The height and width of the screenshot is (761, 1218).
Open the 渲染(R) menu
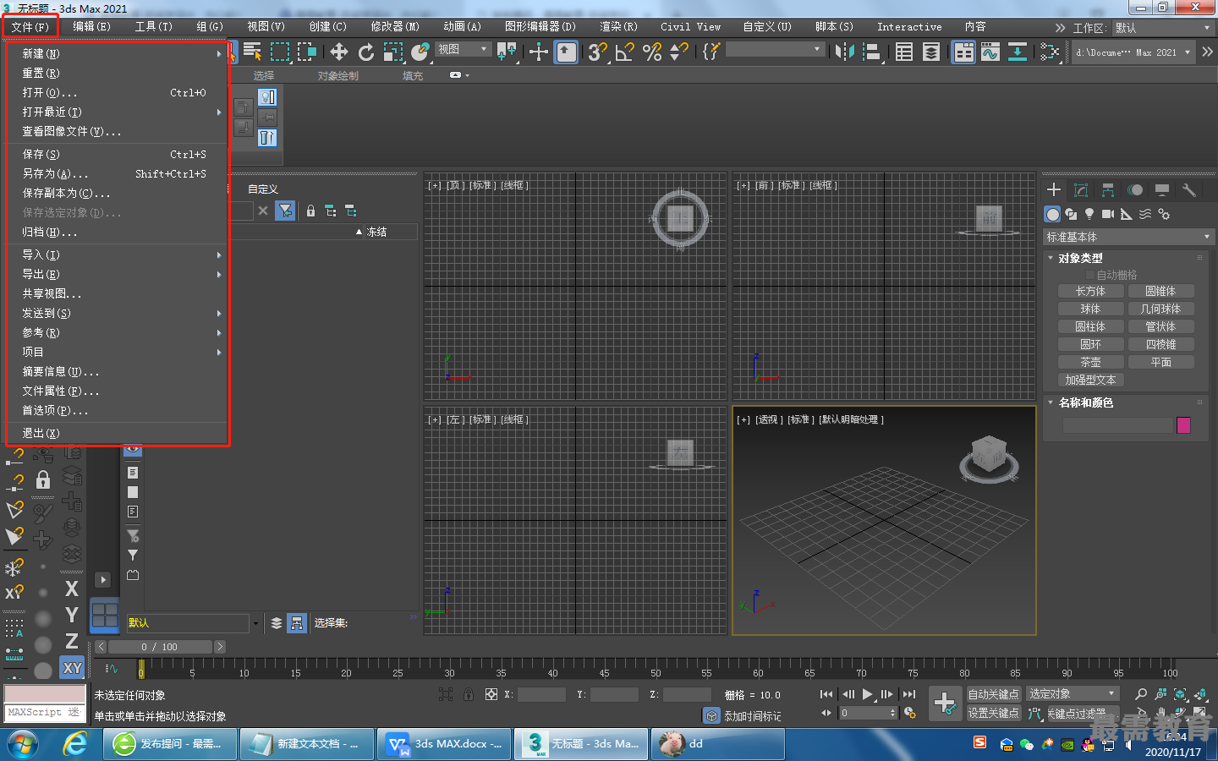618,27
